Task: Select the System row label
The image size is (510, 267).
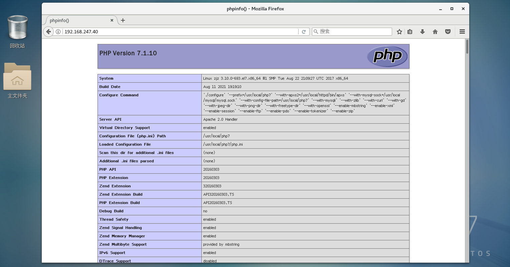Action: pyautogui.click(x=106, y=78)
